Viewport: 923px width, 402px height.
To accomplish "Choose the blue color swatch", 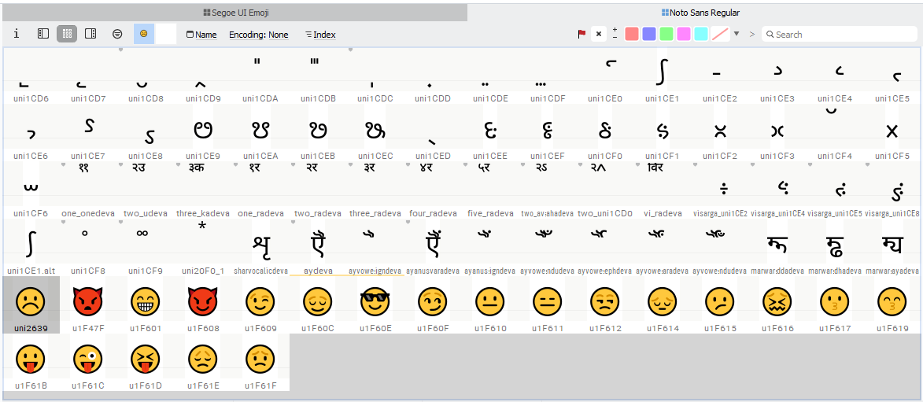I will click(649, 34).
